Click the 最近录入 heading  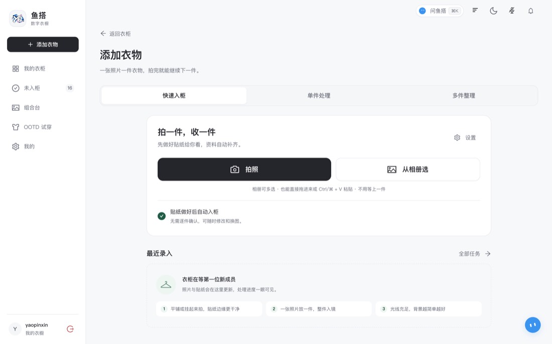pyautogui.click(x=160, y=254)
